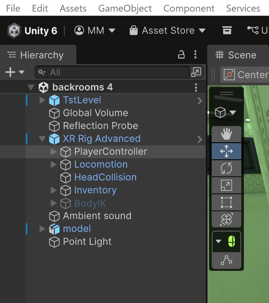Click the edit path nodes tool icon

click(x=226, y=260)
